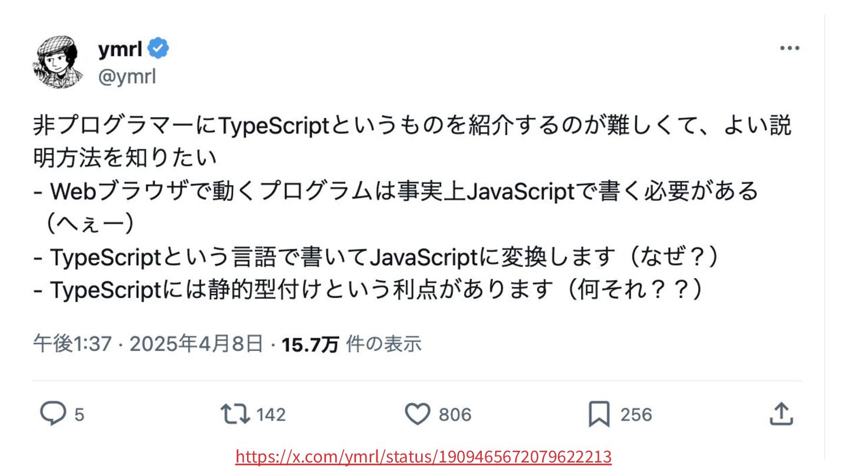Open ymrl's profile avatar picture
This screenshot has height=476, width=847.
(x=56, y=62)
